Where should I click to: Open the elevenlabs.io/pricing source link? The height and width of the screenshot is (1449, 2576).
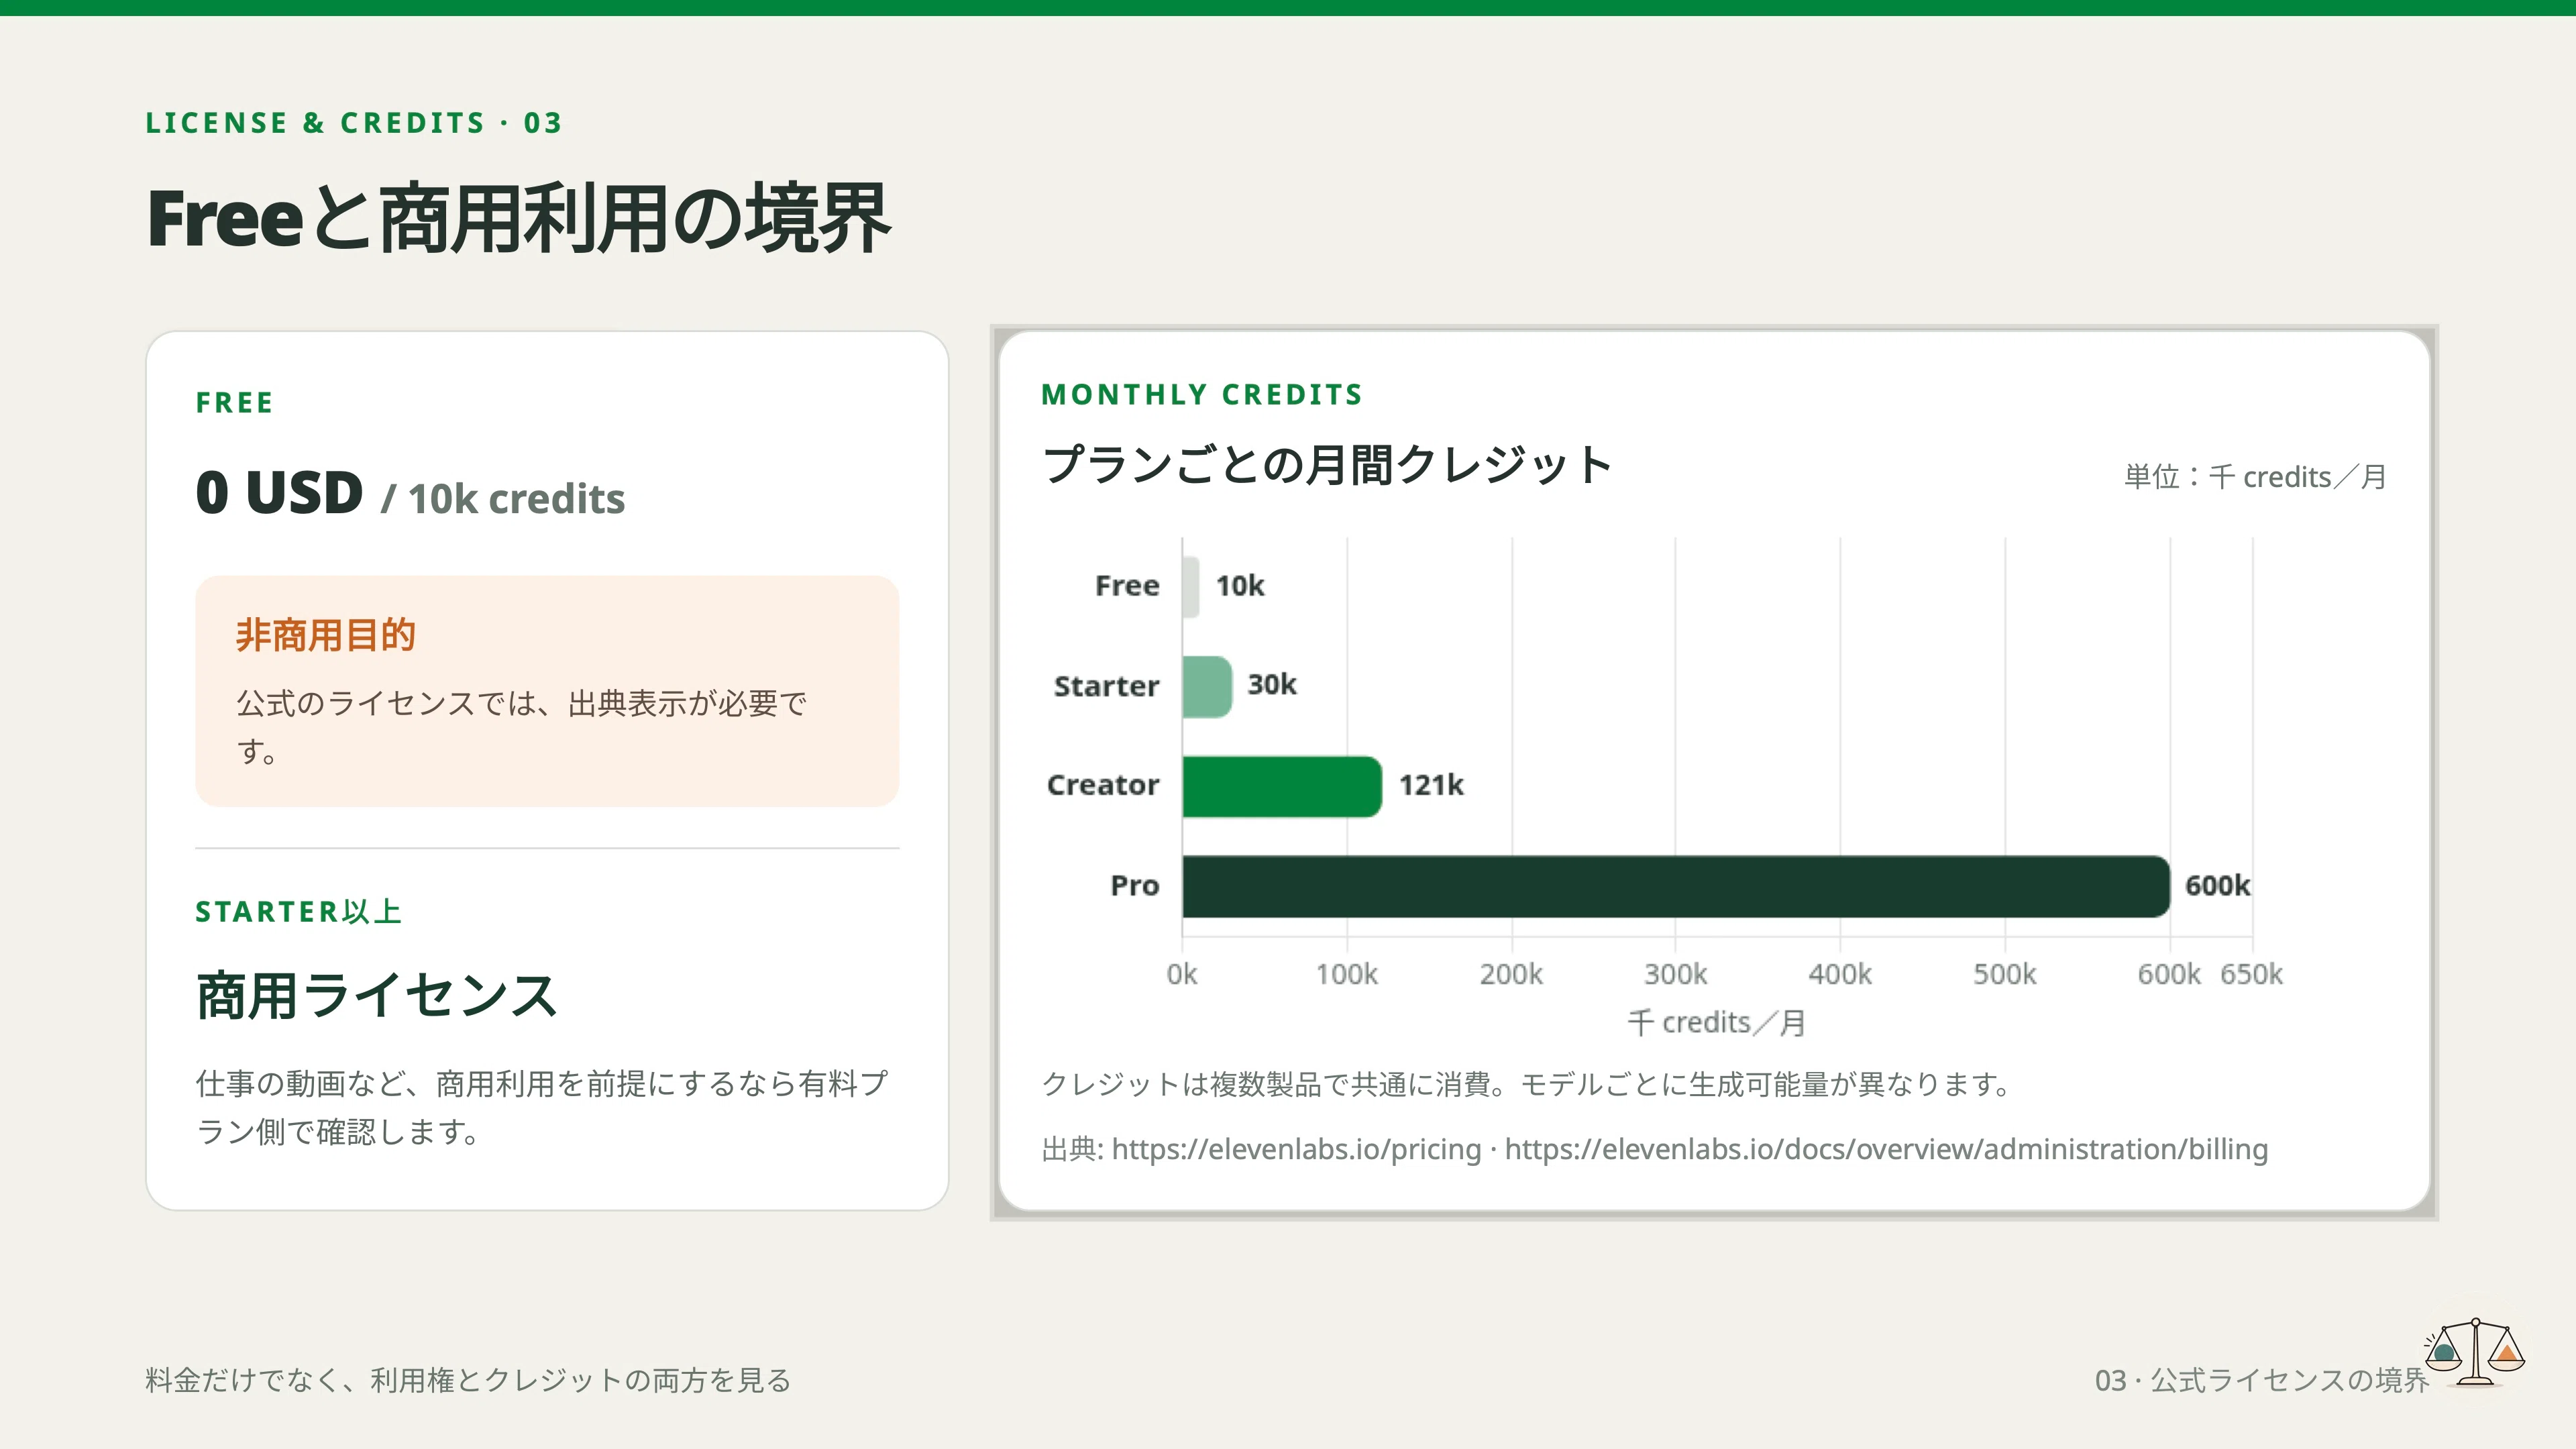(x=1296, y=1149)
